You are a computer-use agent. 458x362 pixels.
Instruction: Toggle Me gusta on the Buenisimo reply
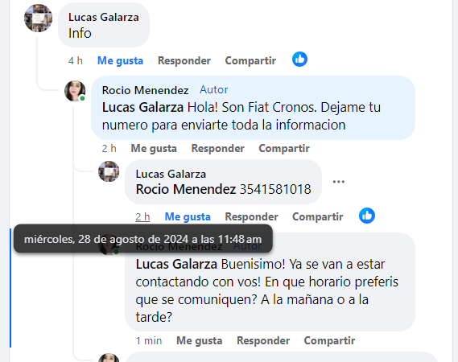coord(199,341)
